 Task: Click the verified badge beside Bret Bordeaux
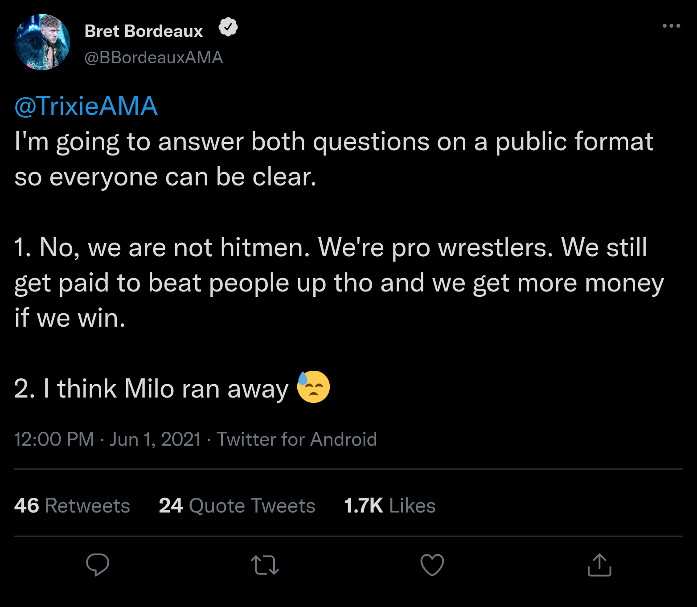pos(228,28)
